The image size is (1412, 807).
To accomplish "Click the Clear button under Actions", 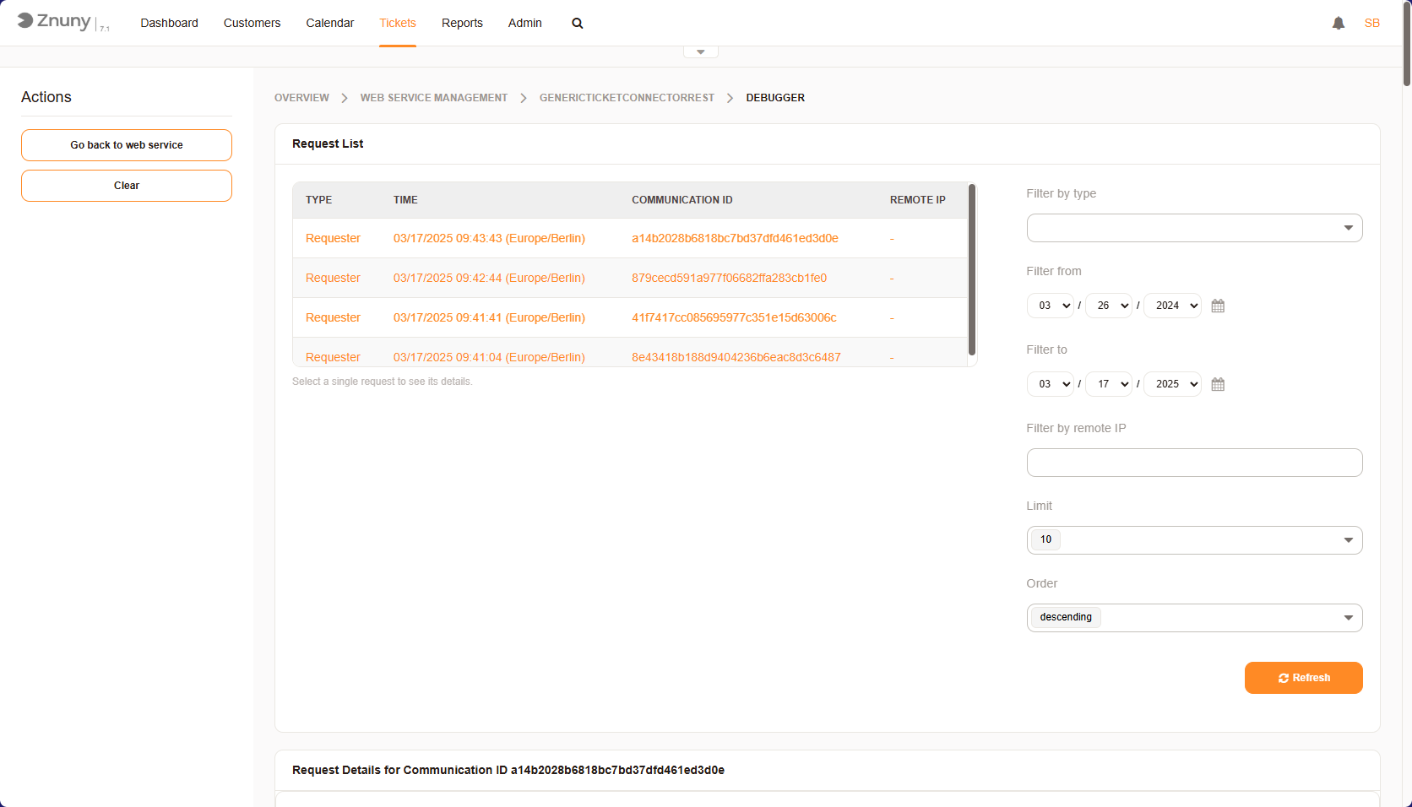I will [x=126, y=185].
